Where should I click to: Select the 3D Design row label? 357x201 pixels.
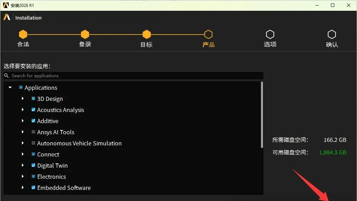point(50,99)
